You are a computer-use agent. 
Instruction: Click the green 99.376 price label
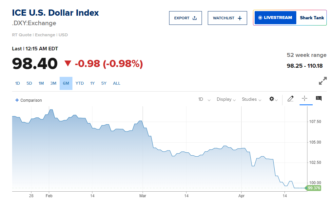point(314,188)
